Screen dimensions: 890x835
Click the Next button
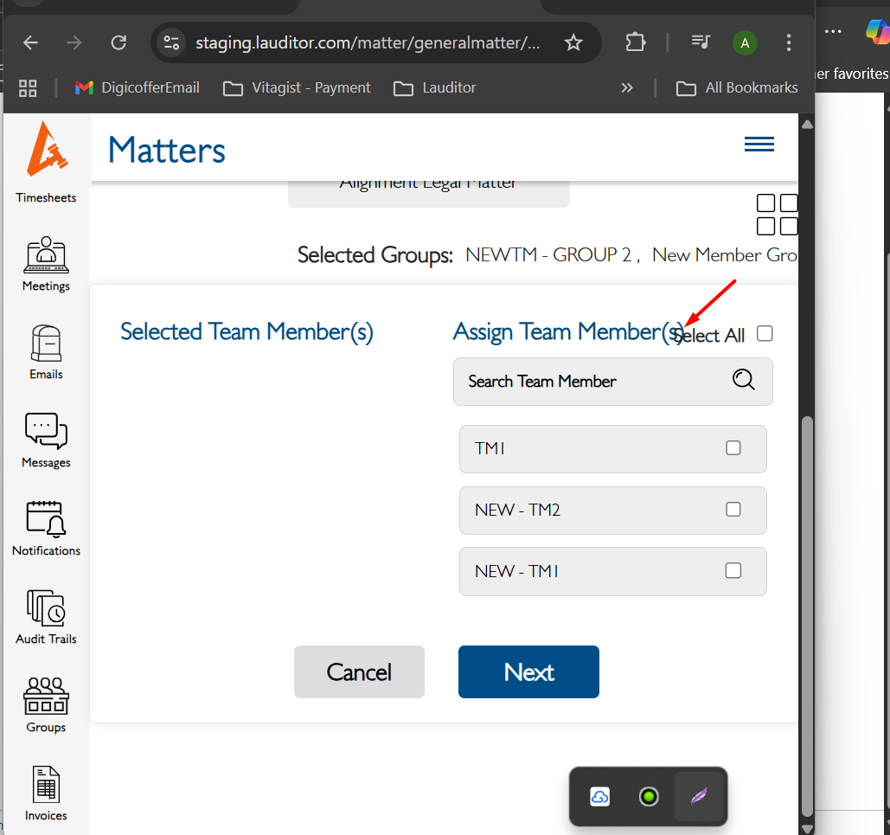tap(528, 671)
